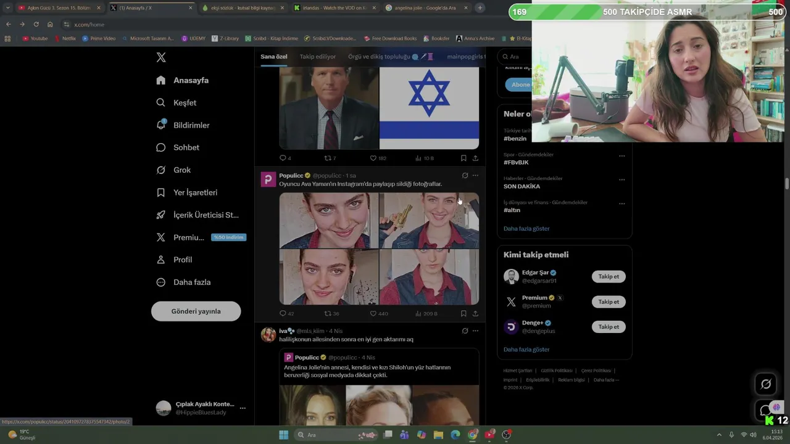790x444 pixels.
Task: Bookmark the Israel flag post
Action: [x=464, y=158]
